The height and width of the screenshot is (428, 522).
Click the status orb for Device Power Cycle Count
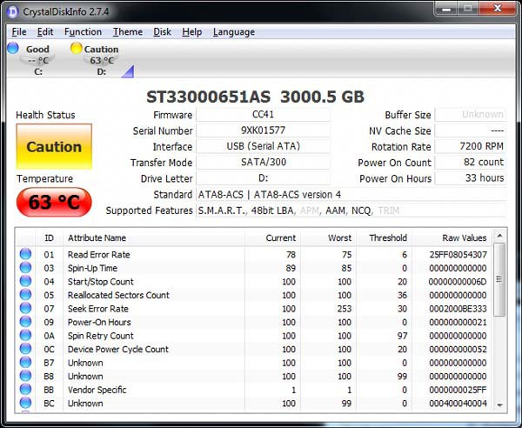[25, 349]
